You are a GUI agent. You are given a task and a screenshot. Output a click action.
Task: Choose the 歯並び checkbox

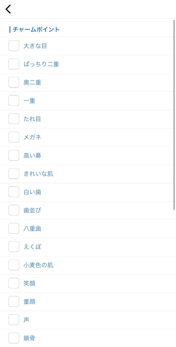click(14, 210)
